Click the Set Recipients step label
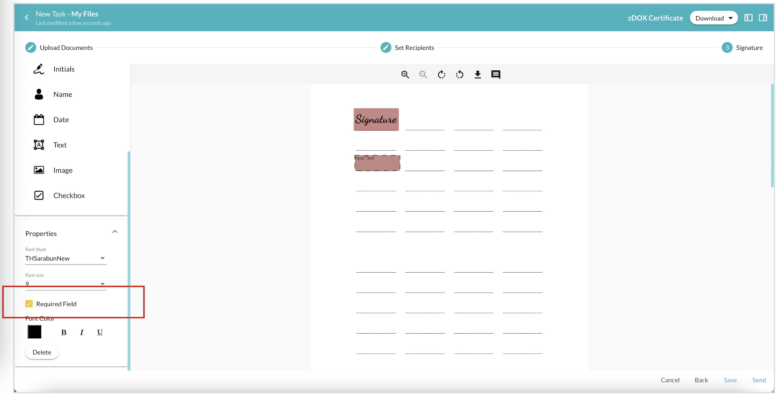Image resolution: width=779 pixels, height=395 pixels. (x=414, y=48)
